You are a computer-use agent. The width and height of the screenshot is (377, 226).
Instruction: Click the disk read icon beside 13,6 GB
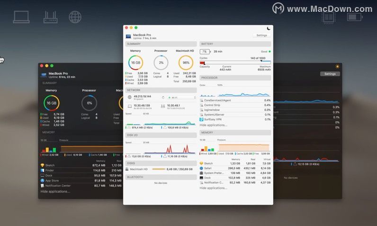click(x=129, y=156)
